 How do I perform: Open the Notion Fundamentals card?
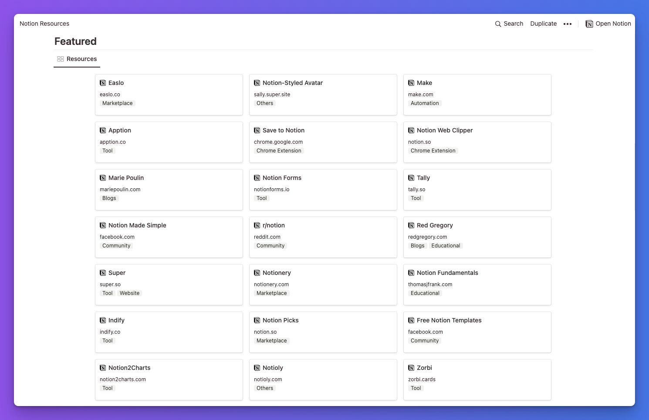pos(477,285)
